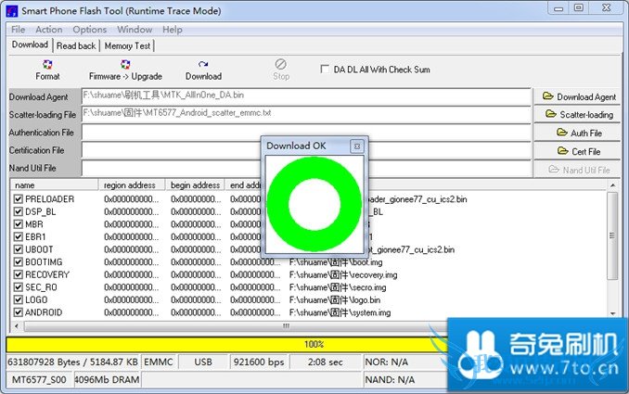Click the region address column header
629x394 pixels.
133,185
